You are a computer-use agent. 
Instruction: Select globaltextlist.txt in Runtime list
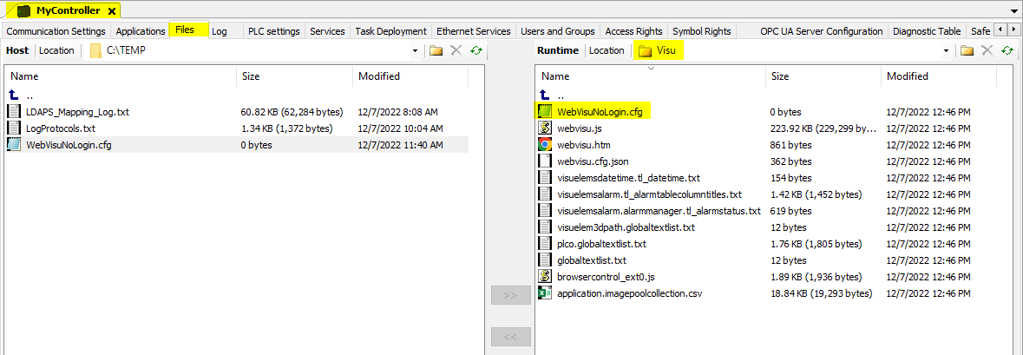(593, 260)
